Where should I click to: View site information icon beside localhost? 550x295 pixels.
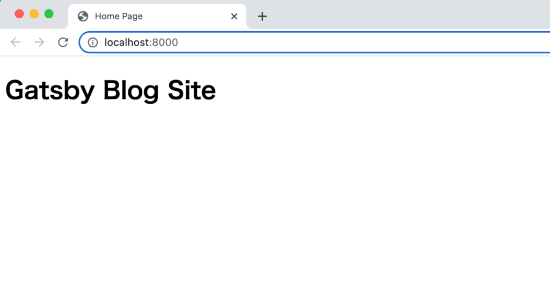[x=93, y=42]
